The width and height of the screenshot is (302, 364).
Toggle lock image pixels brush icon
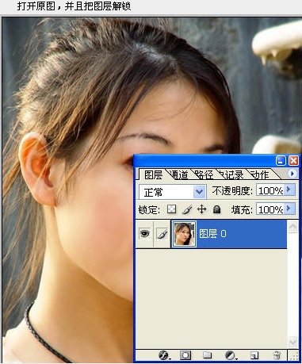[187, 209]
